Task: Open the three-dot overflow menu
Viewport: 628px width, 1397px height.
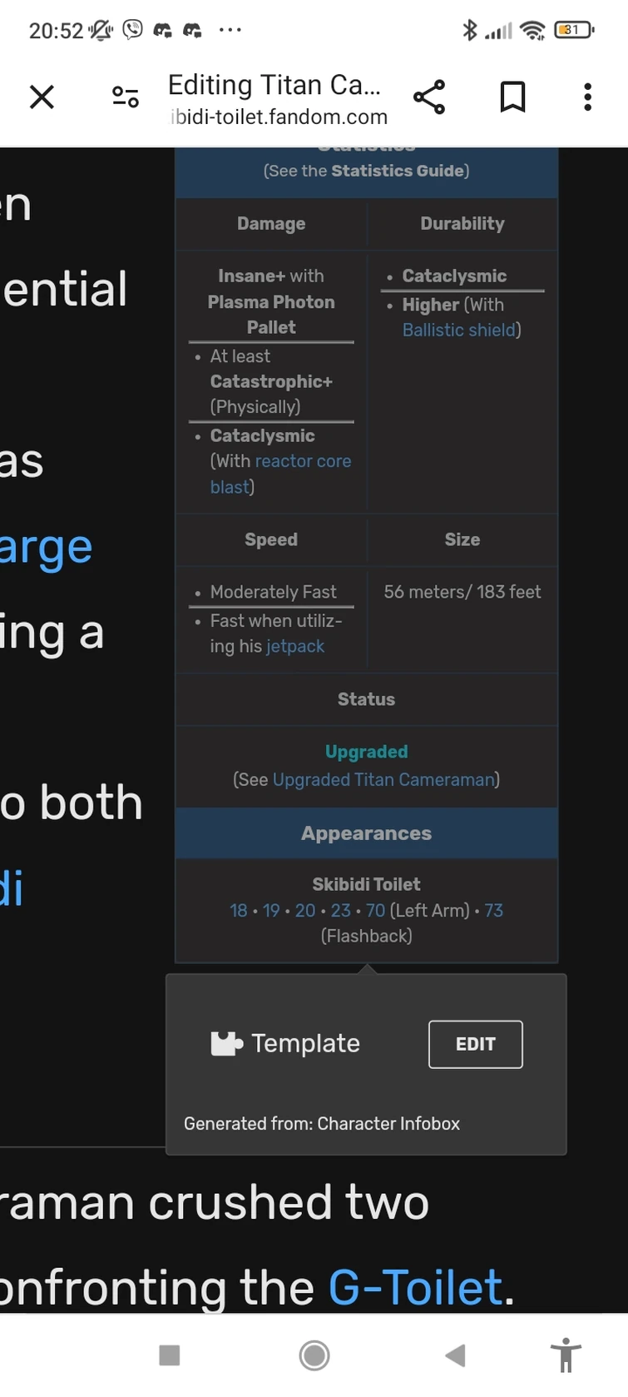Action: (587, 97)
